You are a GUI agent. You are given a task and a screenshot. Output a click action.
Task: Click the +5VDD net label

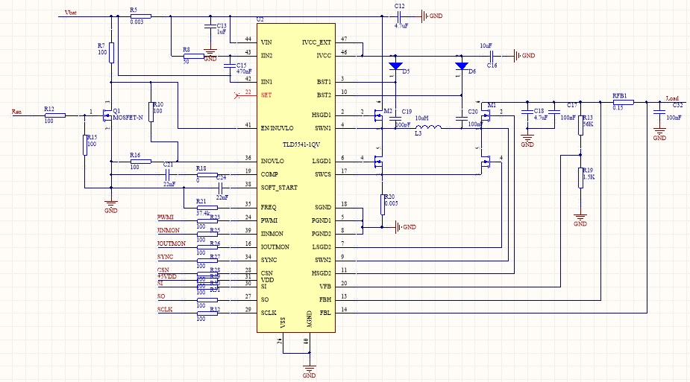click(167, 276)
